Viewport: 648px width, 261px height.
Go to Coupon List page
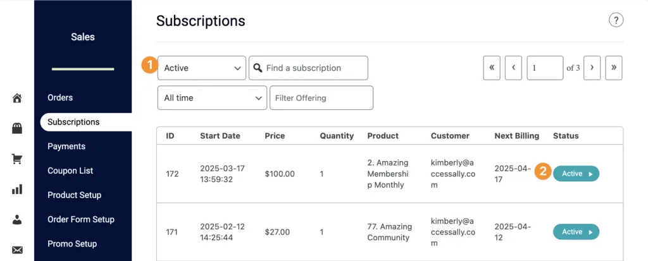(x=70, y=171)
